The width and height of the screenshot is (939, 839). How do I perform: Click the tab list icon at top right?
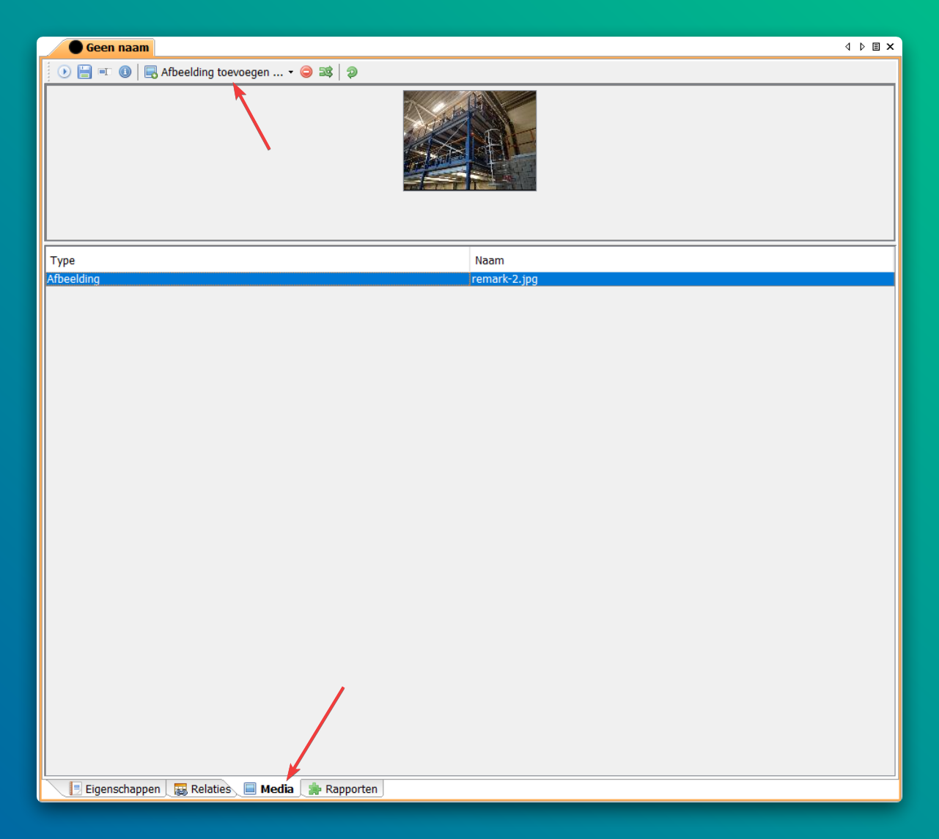tap(876, 47)
